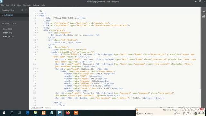206x116 pixels.
Task: Open the Windows Start menu
Action: [4, 113]
